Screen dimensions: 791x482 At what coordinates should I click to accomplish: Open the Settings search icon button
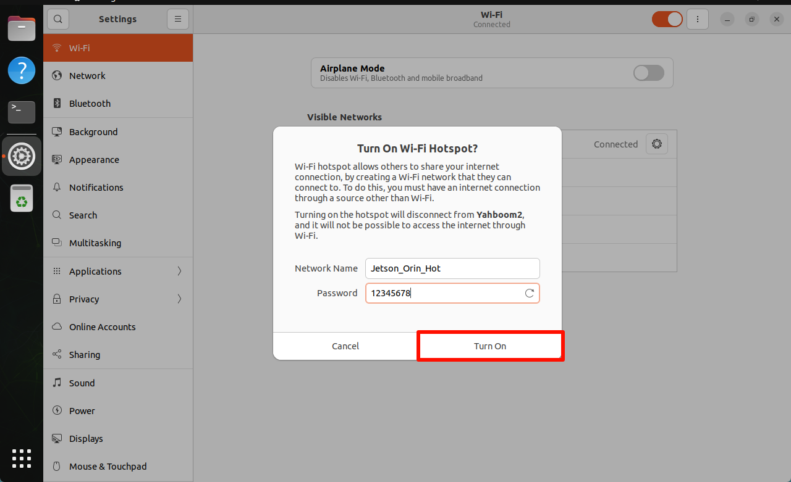tap(57, 19)
